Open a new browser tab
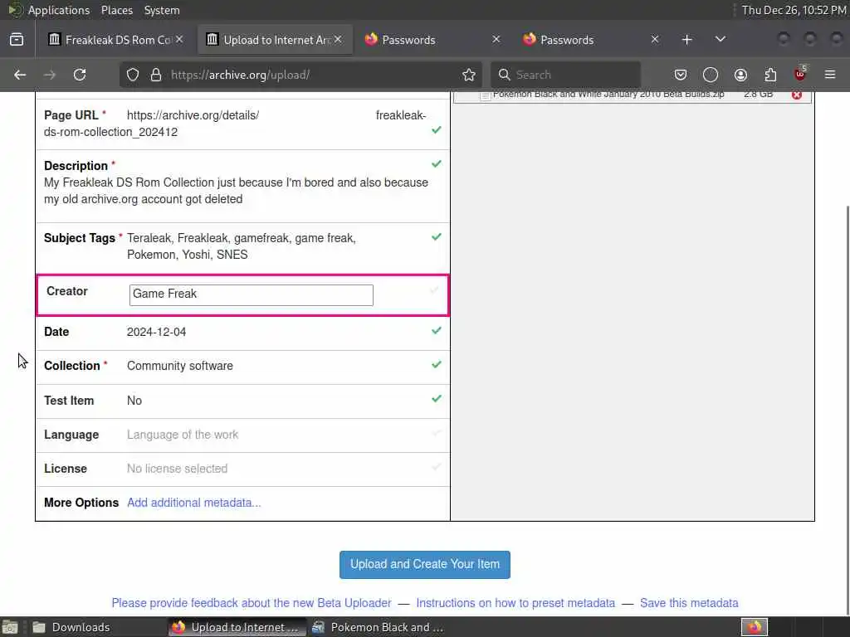 [x=686, y=40]
